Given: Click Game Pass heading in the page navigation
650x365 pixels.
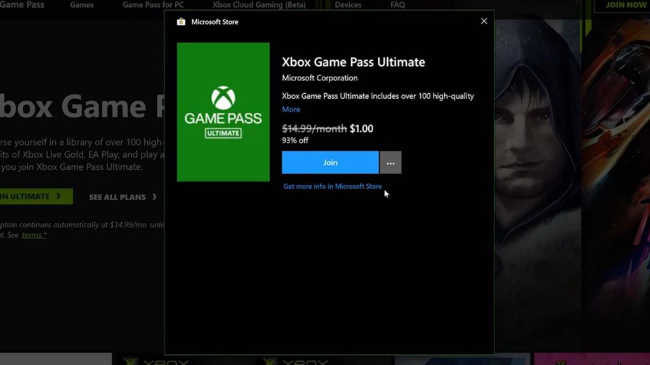Looking at the screenshot, I should coord(22,5).
